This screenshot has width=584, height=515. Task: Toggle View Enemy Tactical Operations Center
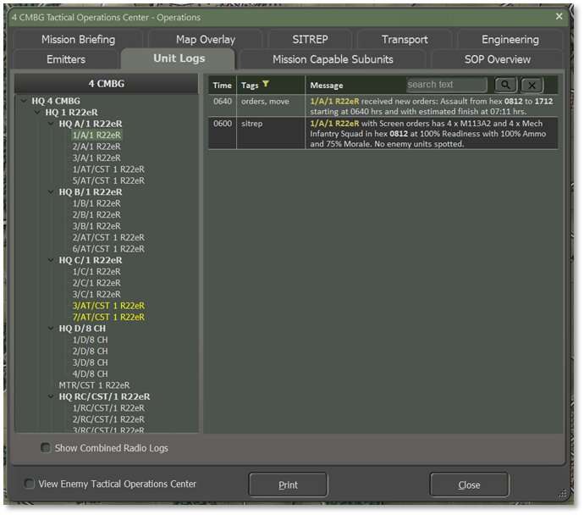pos(30,485)
